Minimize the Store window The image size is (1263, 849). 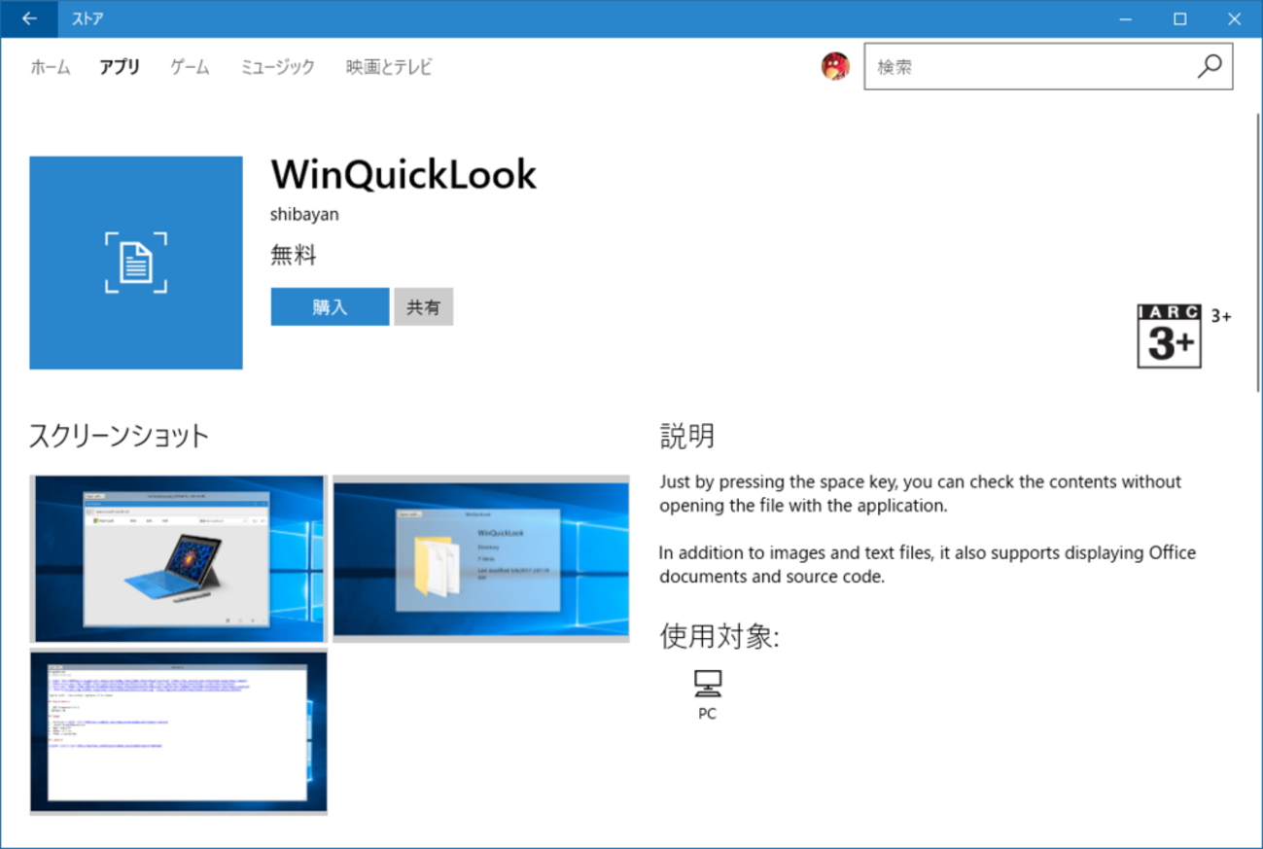pyautogui.click(x=1126, y=18)
